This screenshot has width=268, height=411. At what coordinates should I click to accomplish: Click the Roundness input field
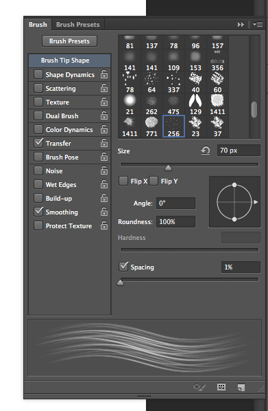pyautogui.click(x=175, y=222)
